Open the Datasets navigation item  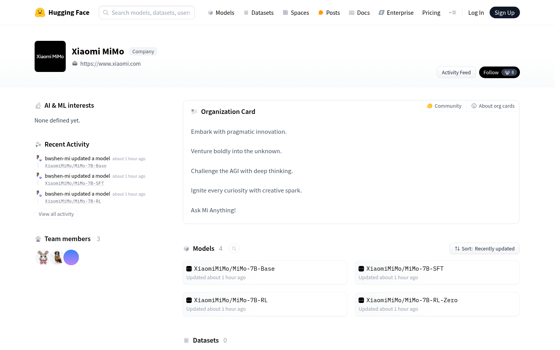point(259,12)
